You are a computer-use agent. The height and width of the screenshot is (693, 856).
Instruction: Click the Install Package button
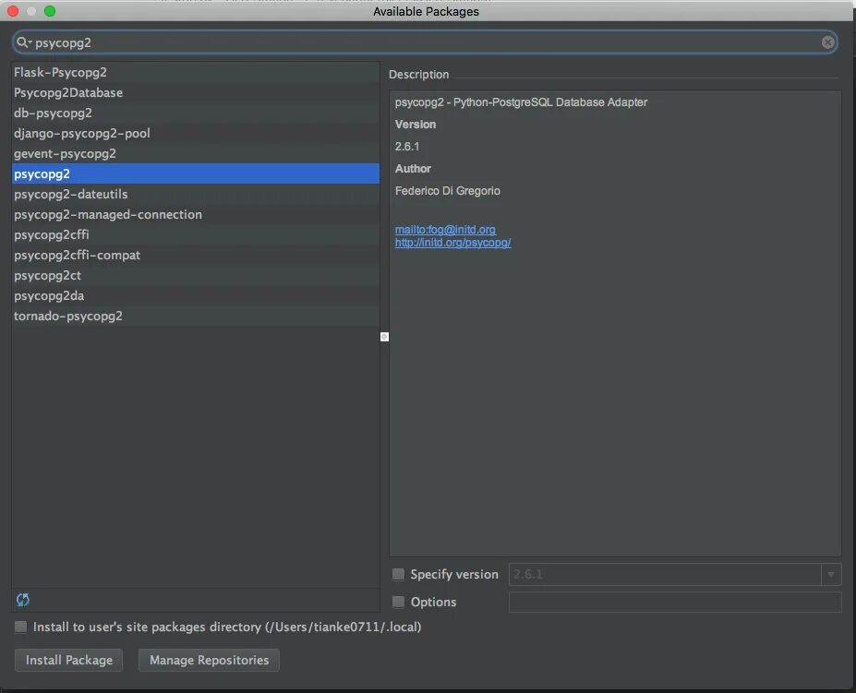click(x=68, y=660)
